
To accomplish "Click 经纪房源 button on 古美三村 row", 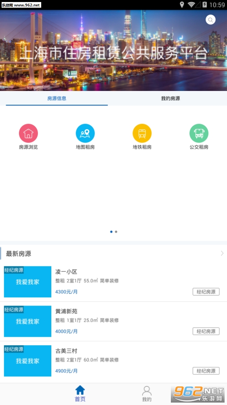I will click(x=206, y=371).
